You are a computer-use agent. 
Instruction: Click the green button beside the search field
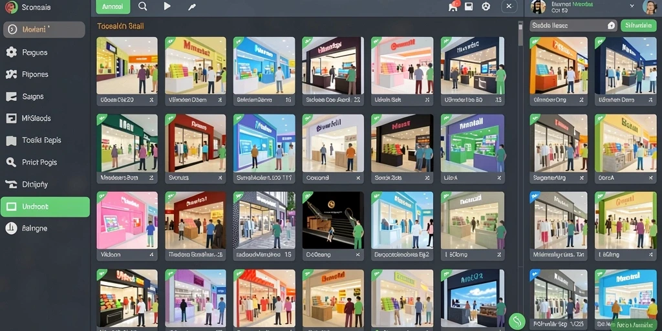click(639, 25)
